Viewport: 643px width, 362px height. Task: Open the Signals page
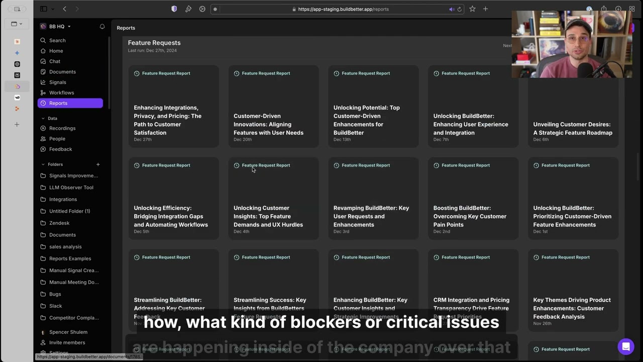pyautogui.click(x=70, y=82)
